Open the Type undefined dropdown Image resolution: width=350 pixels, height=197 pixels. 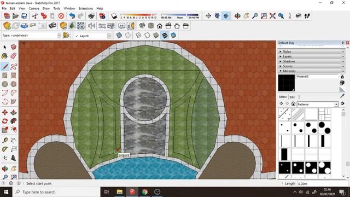coord(59,35)
